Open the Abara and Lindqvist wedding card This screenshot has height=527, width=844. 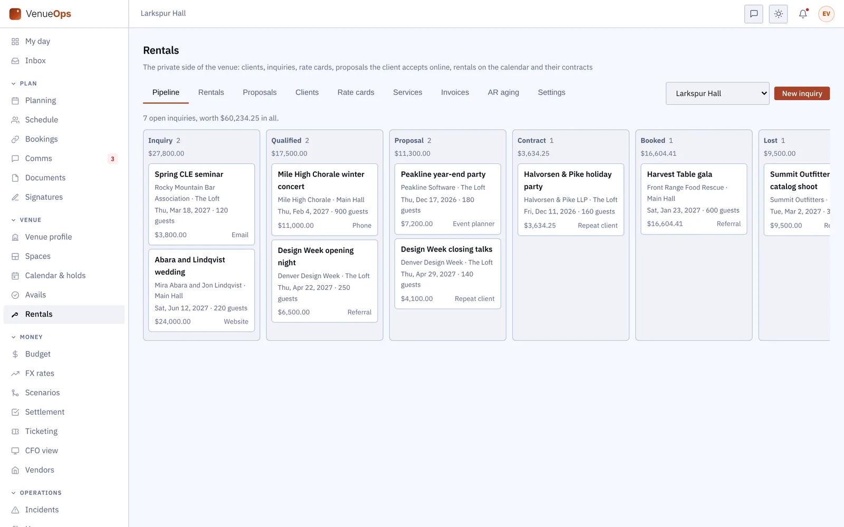[202, 290]
